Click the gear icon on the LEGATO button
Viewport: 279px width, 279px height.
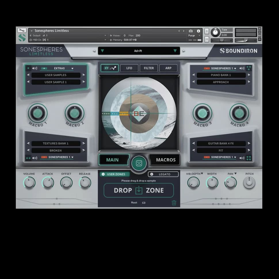coord(152,174)
